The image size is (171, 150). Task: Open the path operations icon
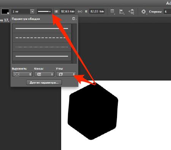pyautogui.click(x=112, y=11)
